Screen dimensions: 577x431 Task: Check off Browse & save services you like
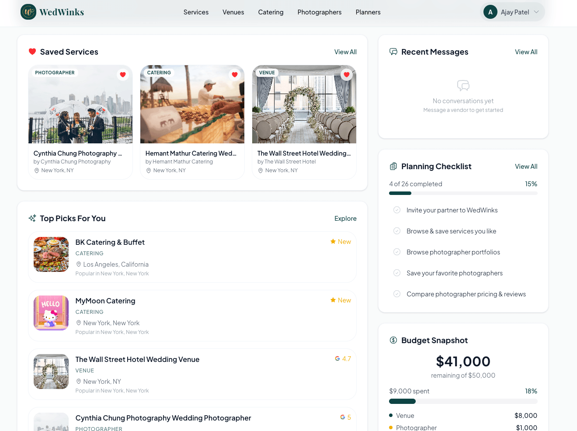[x=397, y=231]
